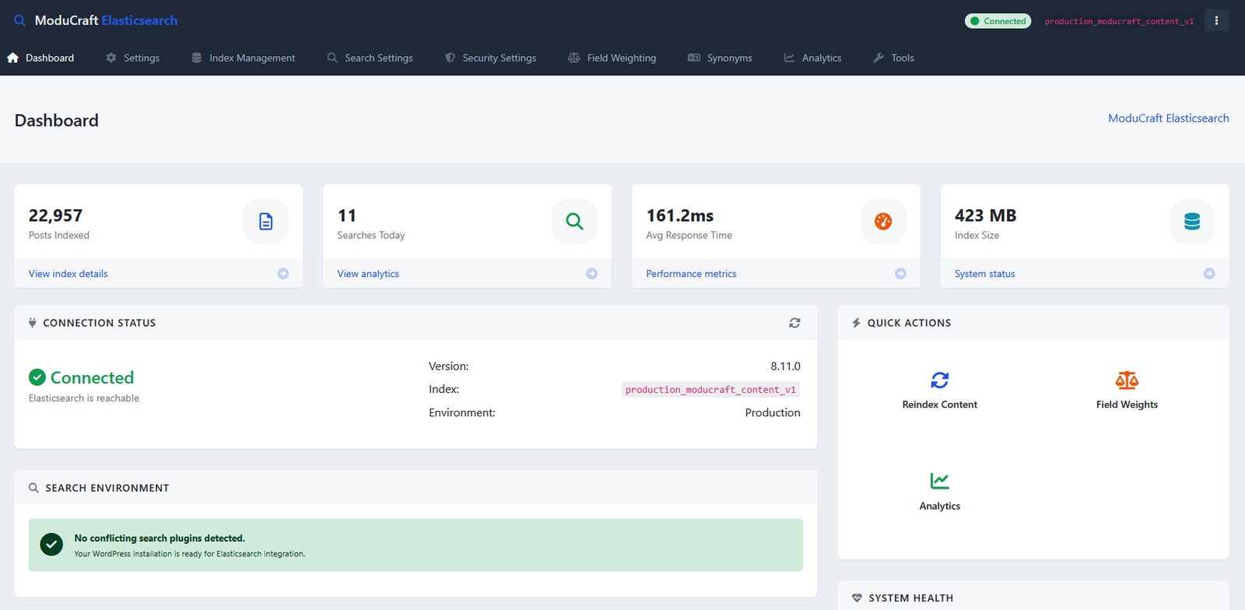Click the Searches Today magnifier icon
The height and width of the screenshot is (610, 1245).
[574, 222]
